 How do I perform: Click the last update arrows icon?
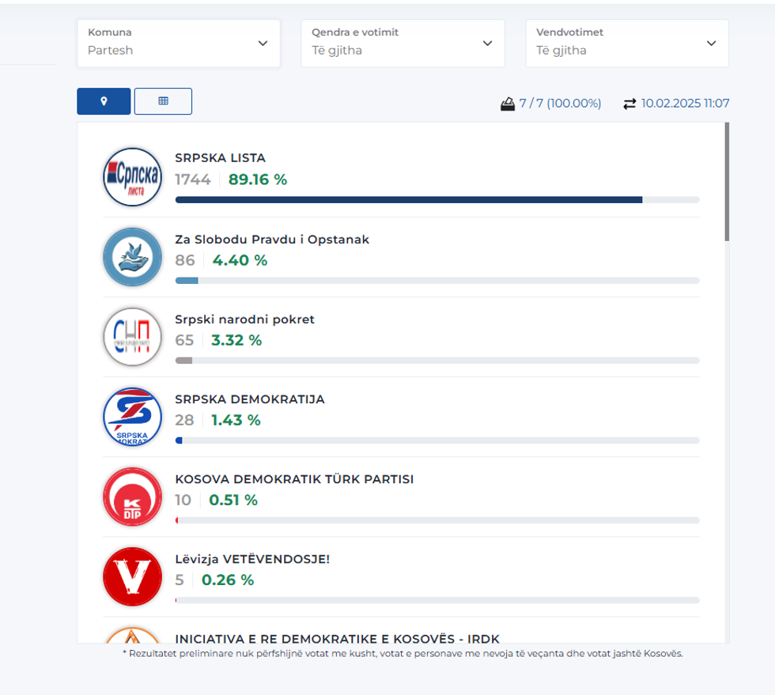click(x=629, y=104)
